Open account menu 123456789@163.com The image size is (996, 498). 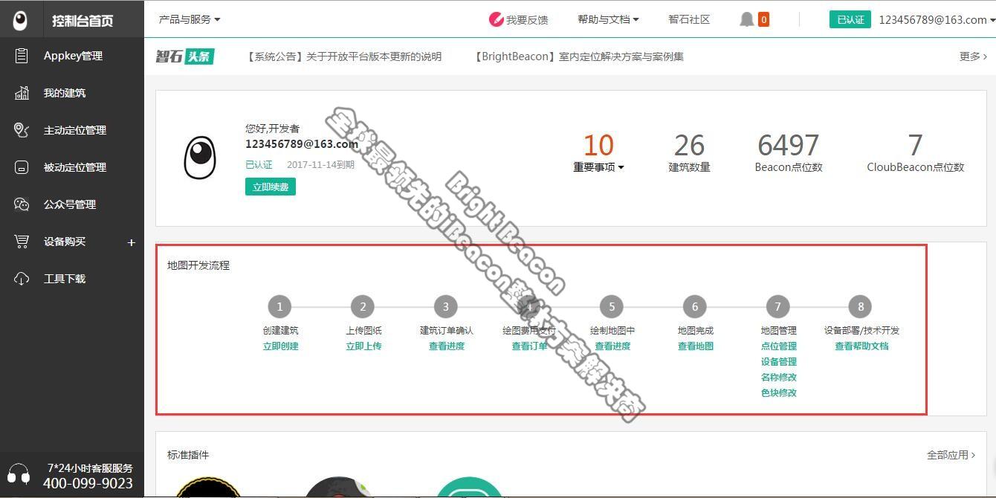click(x=937, y=20)
